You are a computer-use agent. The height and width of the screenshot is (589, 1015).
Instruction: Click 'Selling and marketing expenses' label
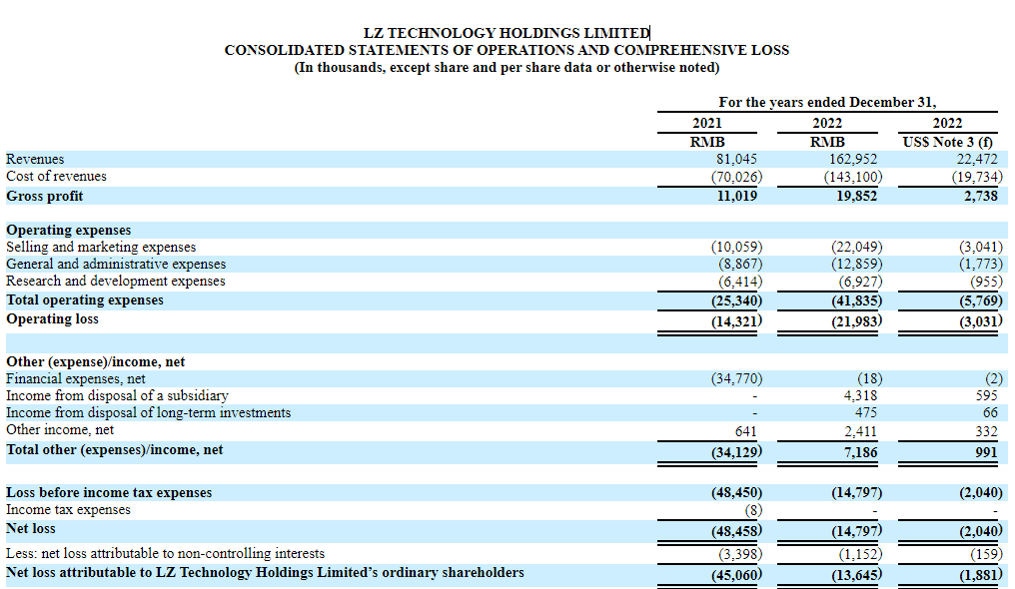click(101, 247)
